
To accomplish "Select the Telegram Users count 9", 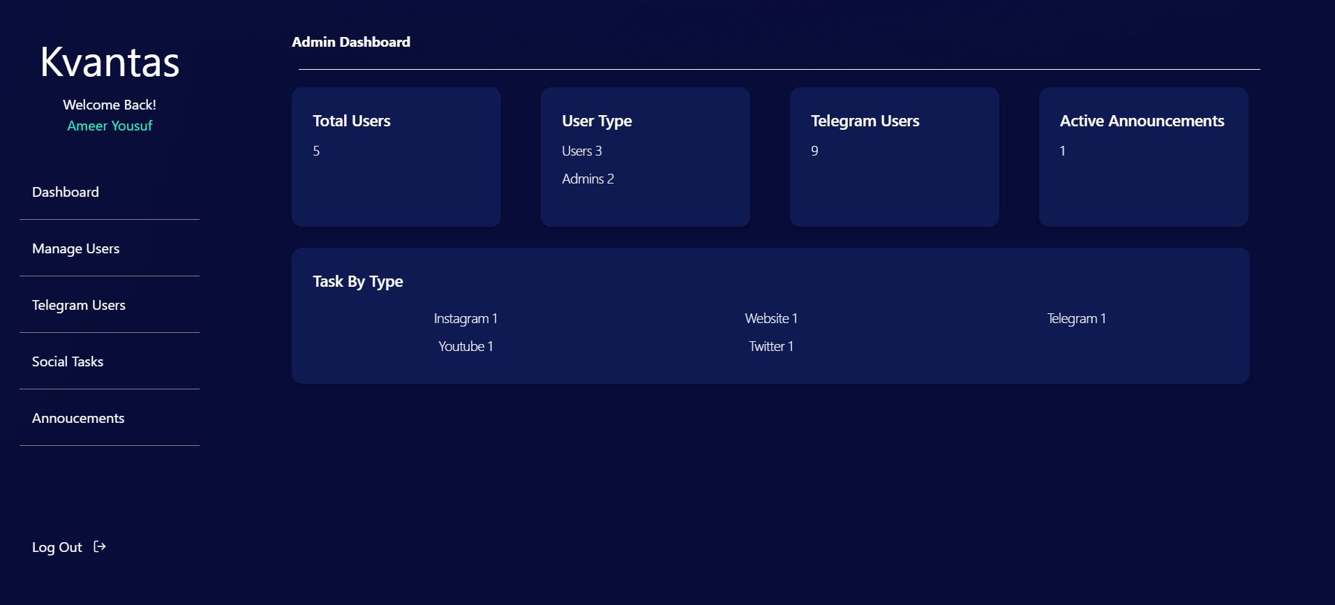I will pos(814,151).
